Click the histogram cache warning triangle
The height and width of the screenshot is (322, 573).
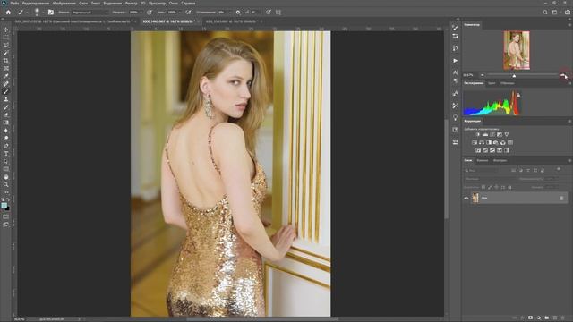click(518, 95)
